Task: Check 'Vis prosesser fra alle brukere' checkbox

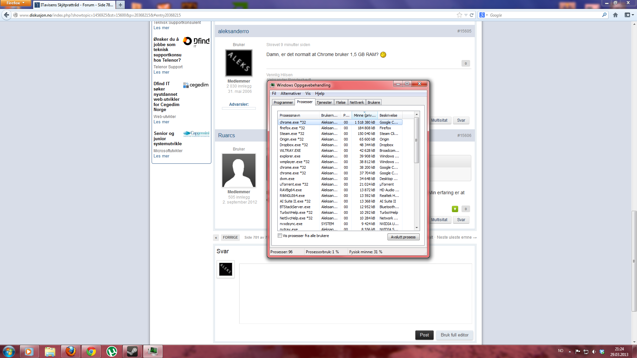Action: pyautogui.click(x=280, y=236)
